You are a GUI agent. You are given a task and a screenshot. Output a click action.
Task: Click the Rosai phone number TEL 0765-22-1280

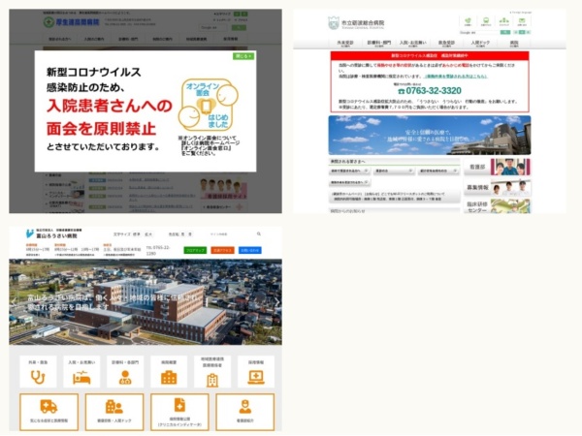click(x=157, y=250)
